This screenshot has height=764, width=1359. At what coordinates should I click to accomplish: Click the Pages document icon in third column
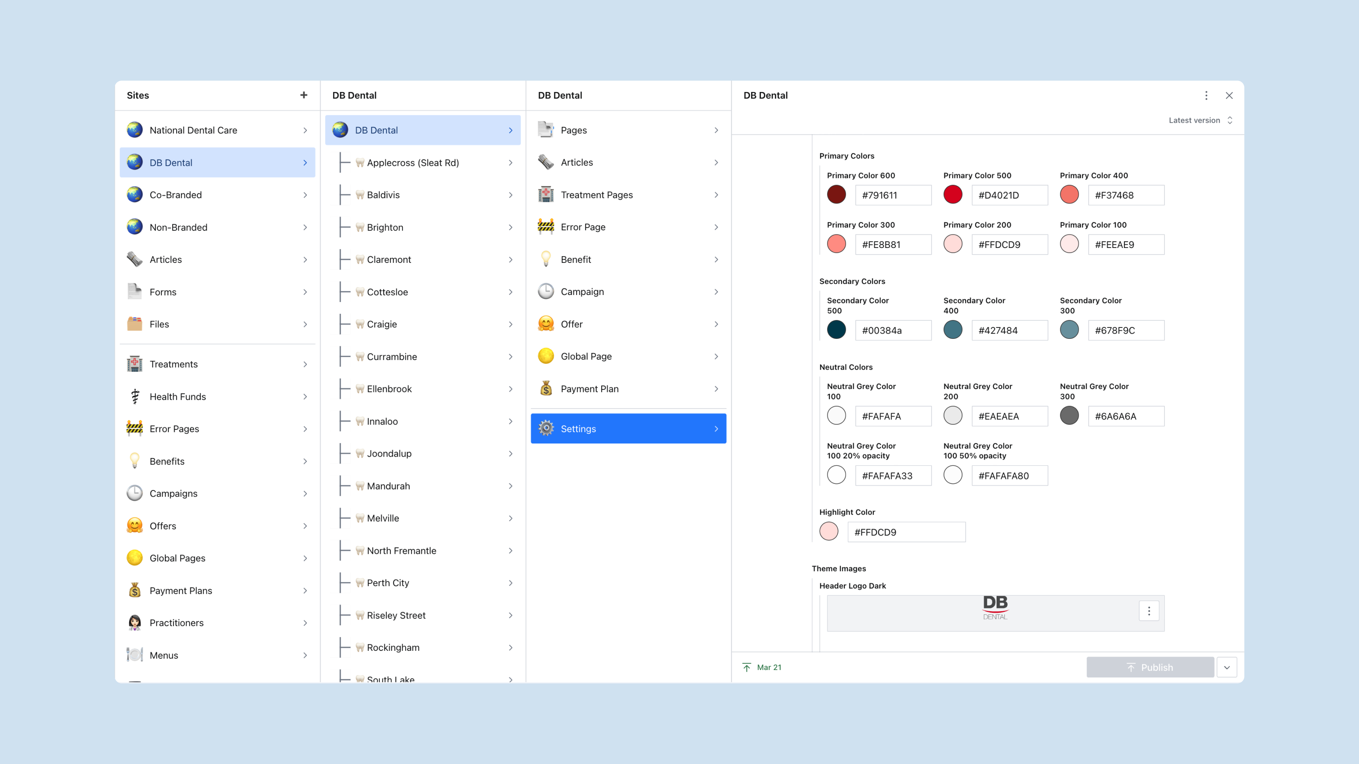click(546, 130)
